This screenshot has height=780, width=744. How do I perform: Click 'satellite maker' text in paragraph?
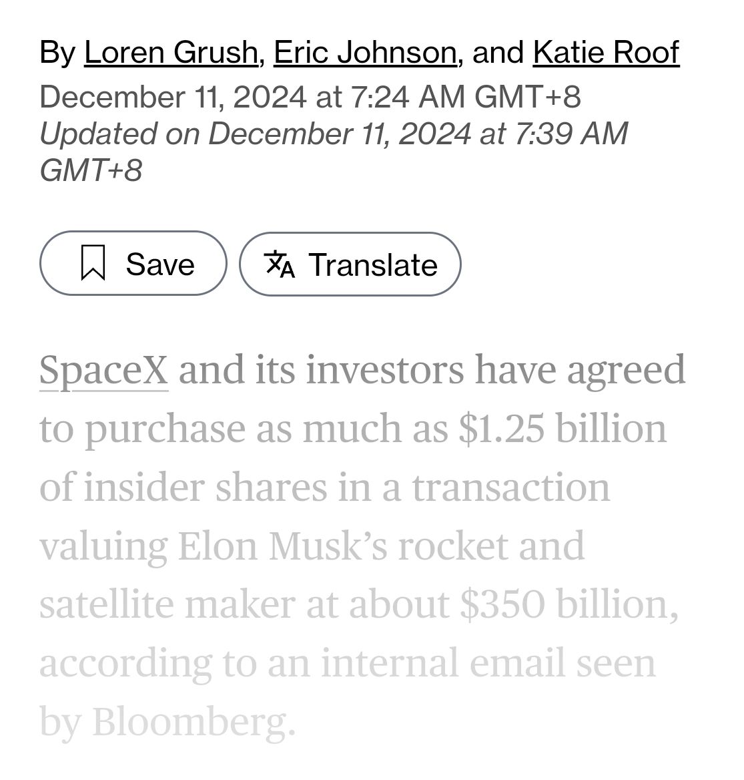(x=167, y=604)
